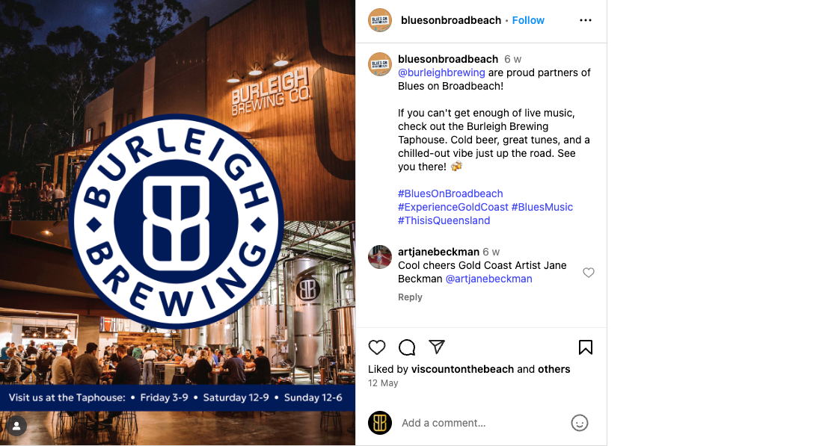Like the post with the heart icon
Viewport: 837px width, 446px height.
[x=377, y=347]
